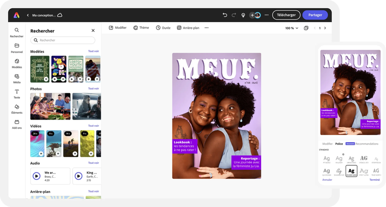The height and width of the screenshot is (207, 386).
Task: Expand the 100 % zoom dropdown
Action: (292, 28)
